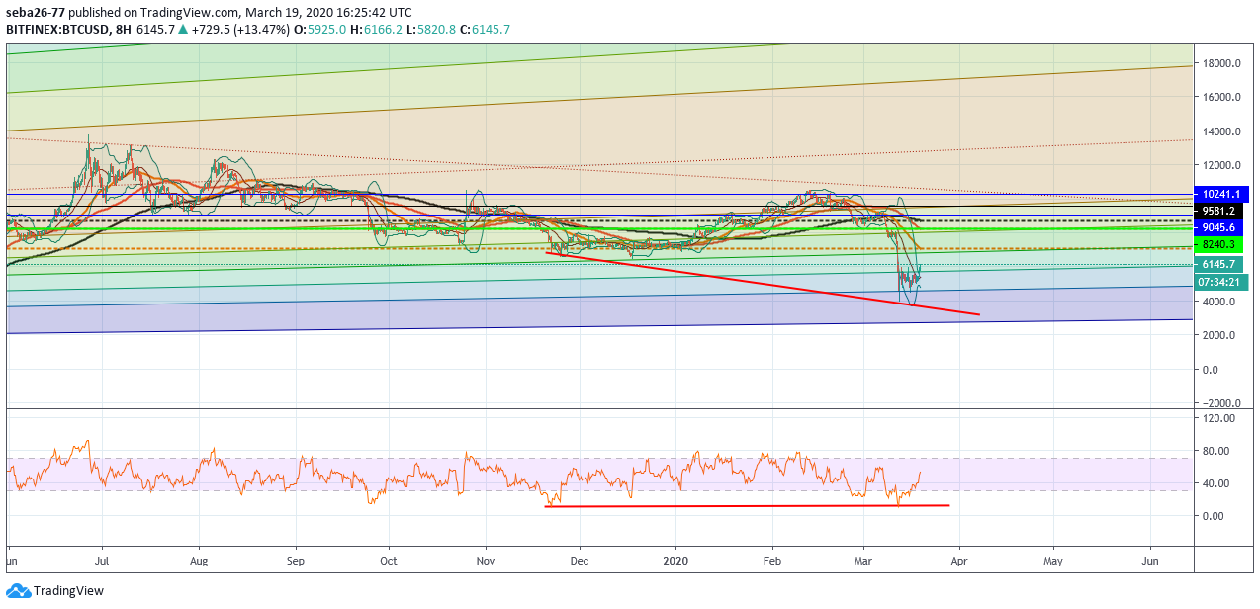Click the publish date March 19, 2020 16:25:42 UTC

pos(327,13)
